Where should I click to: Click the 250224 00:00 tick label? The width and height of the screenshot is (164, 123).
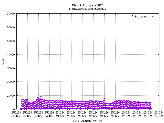(x=49, y=114)
